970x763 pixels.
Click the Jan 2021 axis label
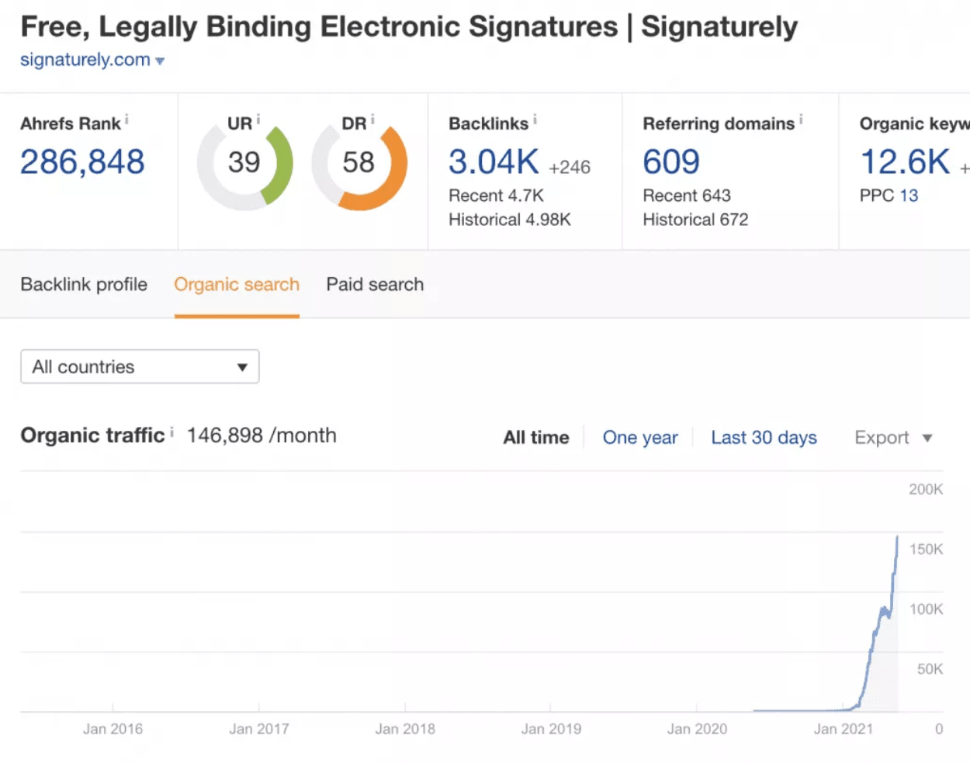coord(843,729)
